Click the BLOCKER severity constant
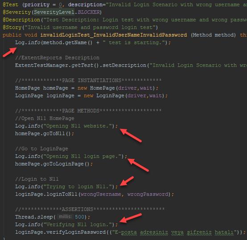 point(89,12)
